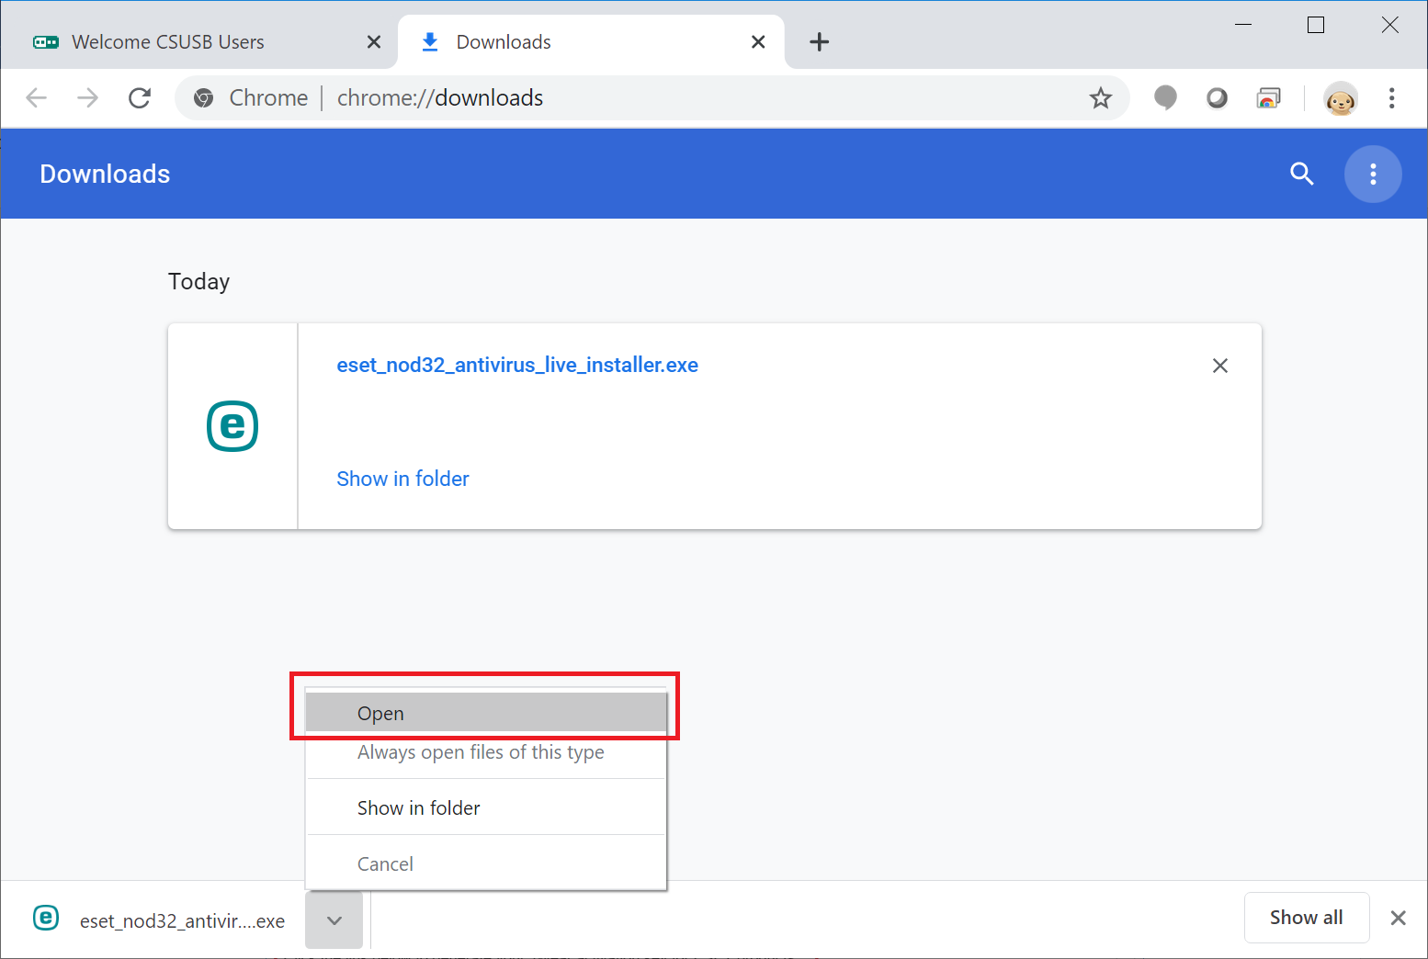Open the Downloads page more-actions menu
Screen dimensions: 1428x959
[x=1373, y=174]
